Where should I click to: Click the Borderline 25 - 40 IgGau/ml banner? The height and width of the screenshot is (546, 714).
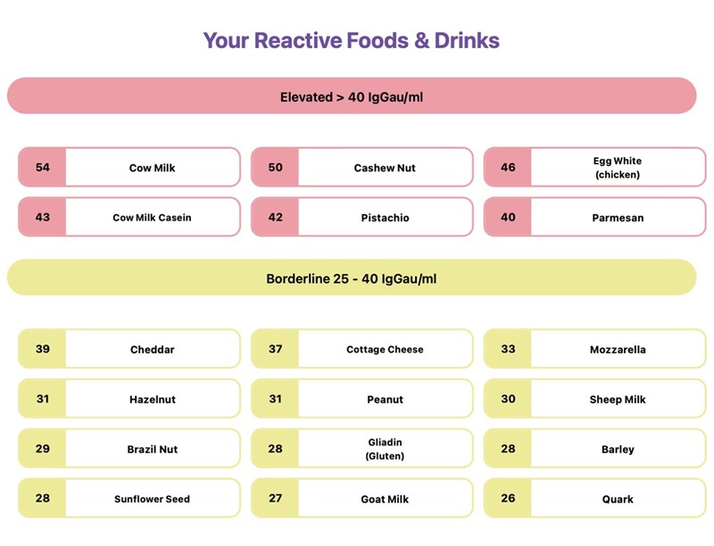352,277
